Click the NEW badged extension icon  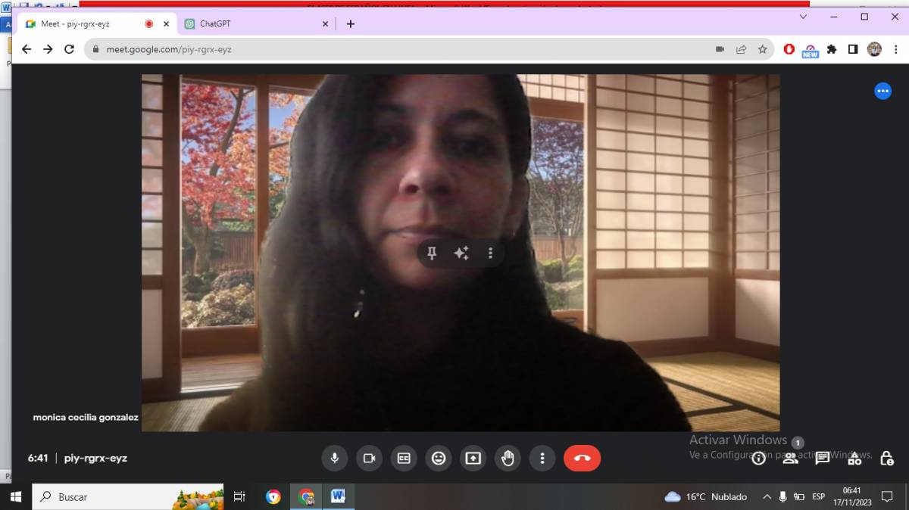click(810, 50)
